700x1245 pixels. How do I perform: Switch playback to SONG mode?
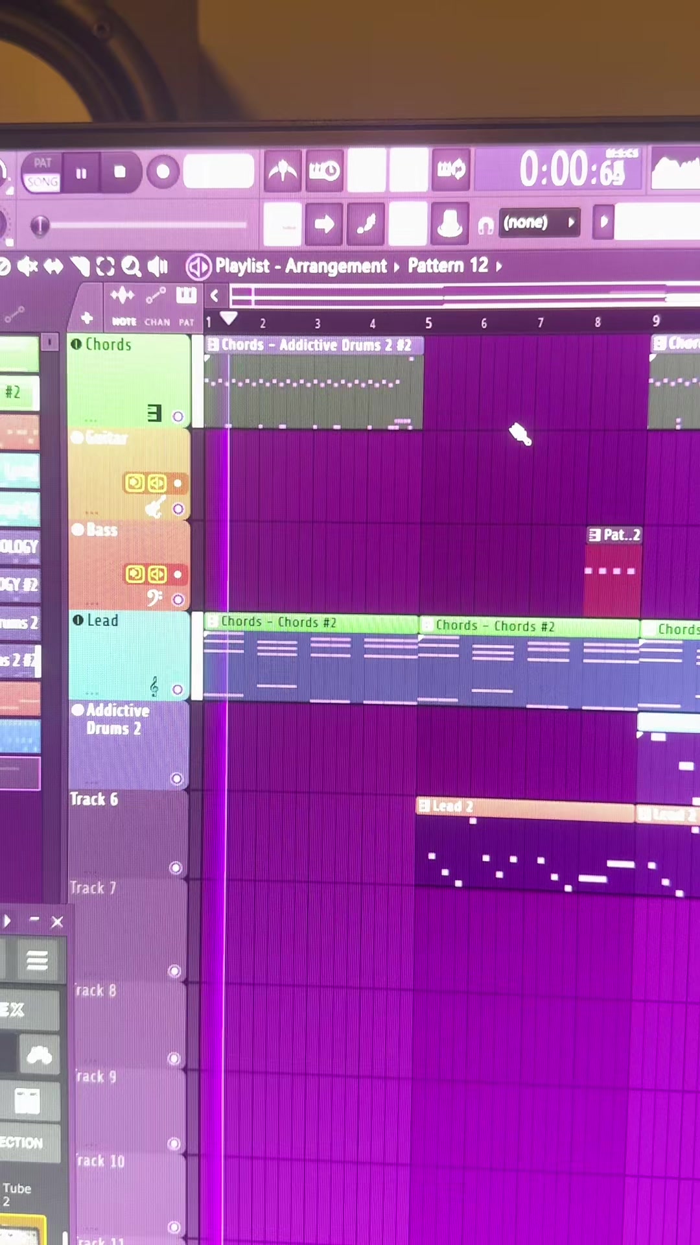pyautogui.click(x=43, y=182)
